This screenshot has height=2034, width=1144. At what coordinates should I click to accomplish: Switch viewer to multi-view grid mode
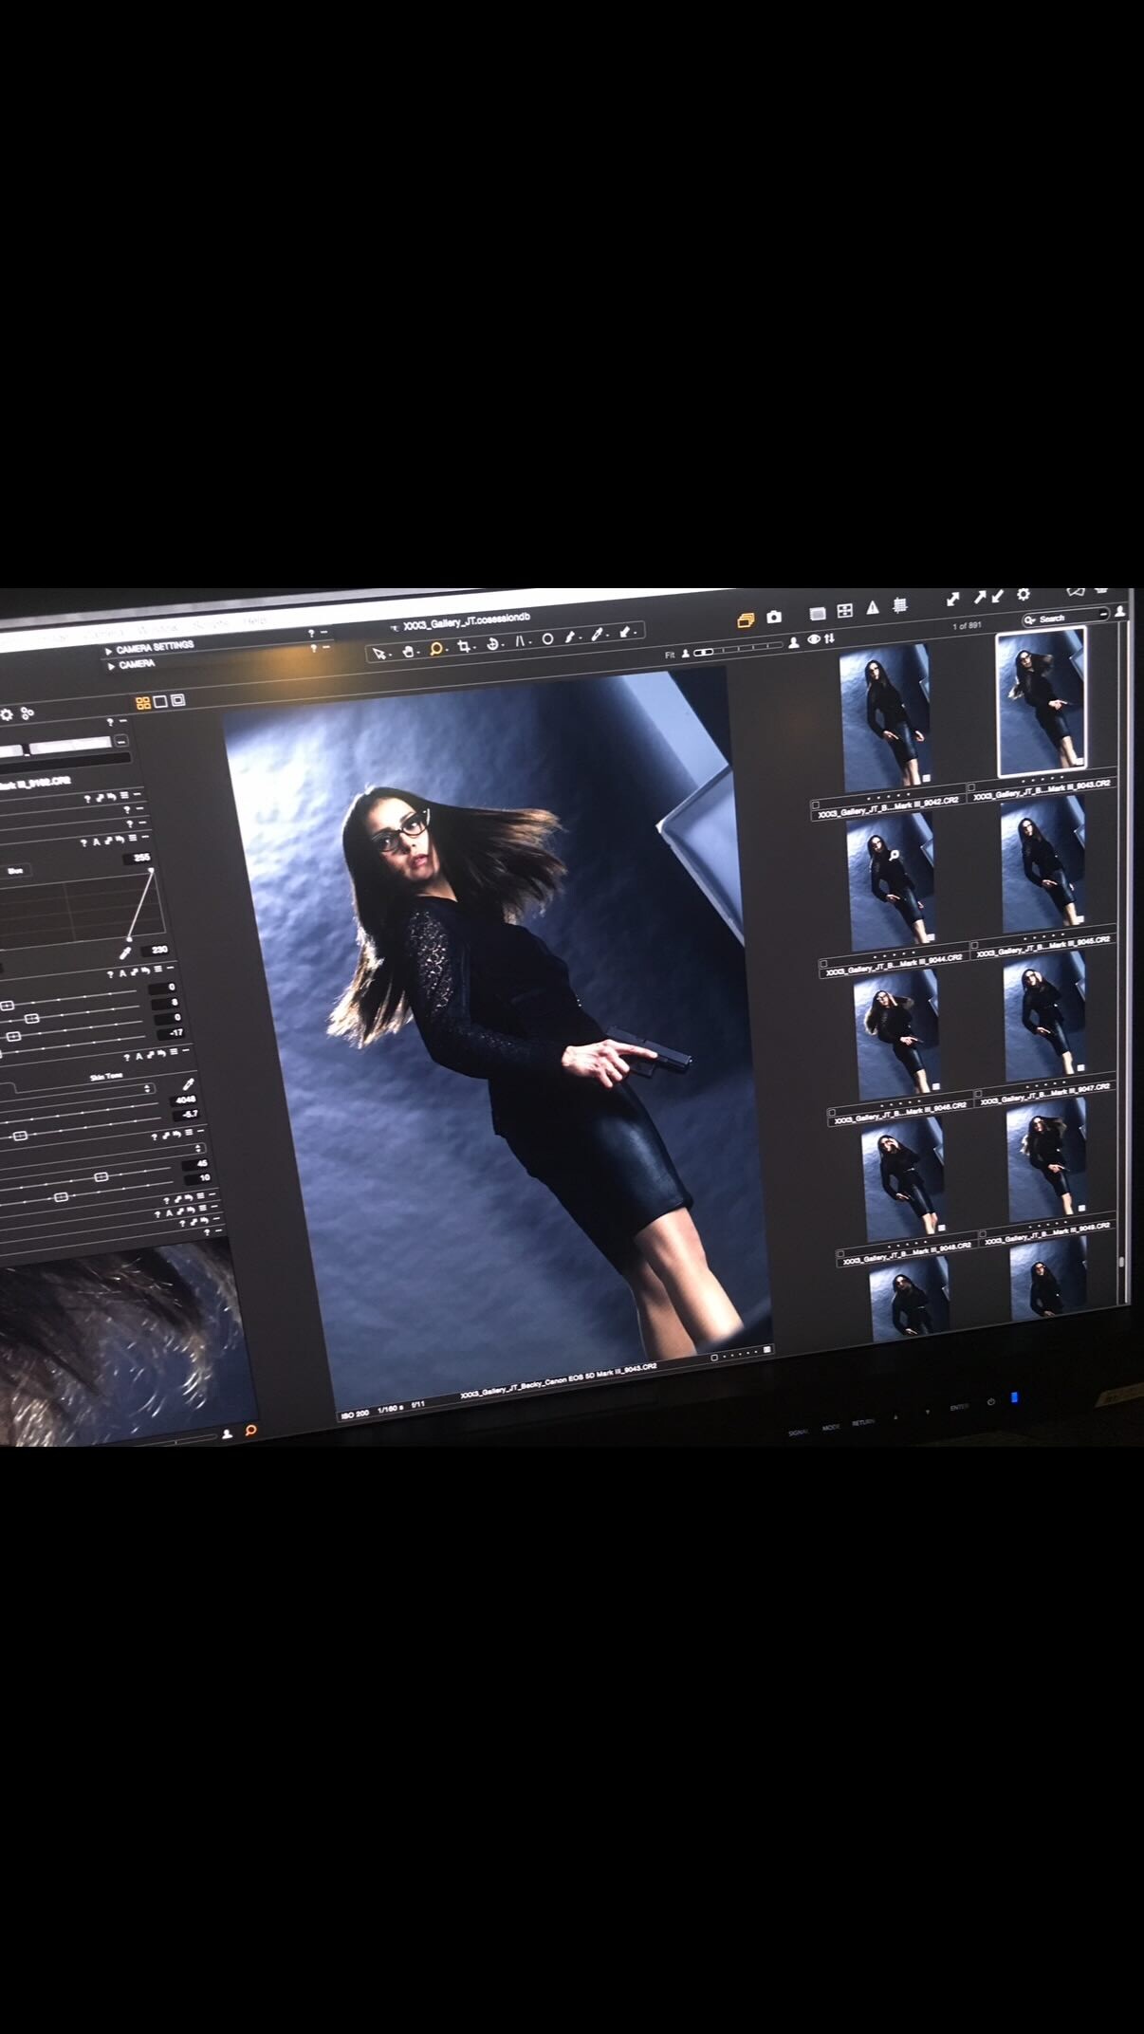click(143, 703)
